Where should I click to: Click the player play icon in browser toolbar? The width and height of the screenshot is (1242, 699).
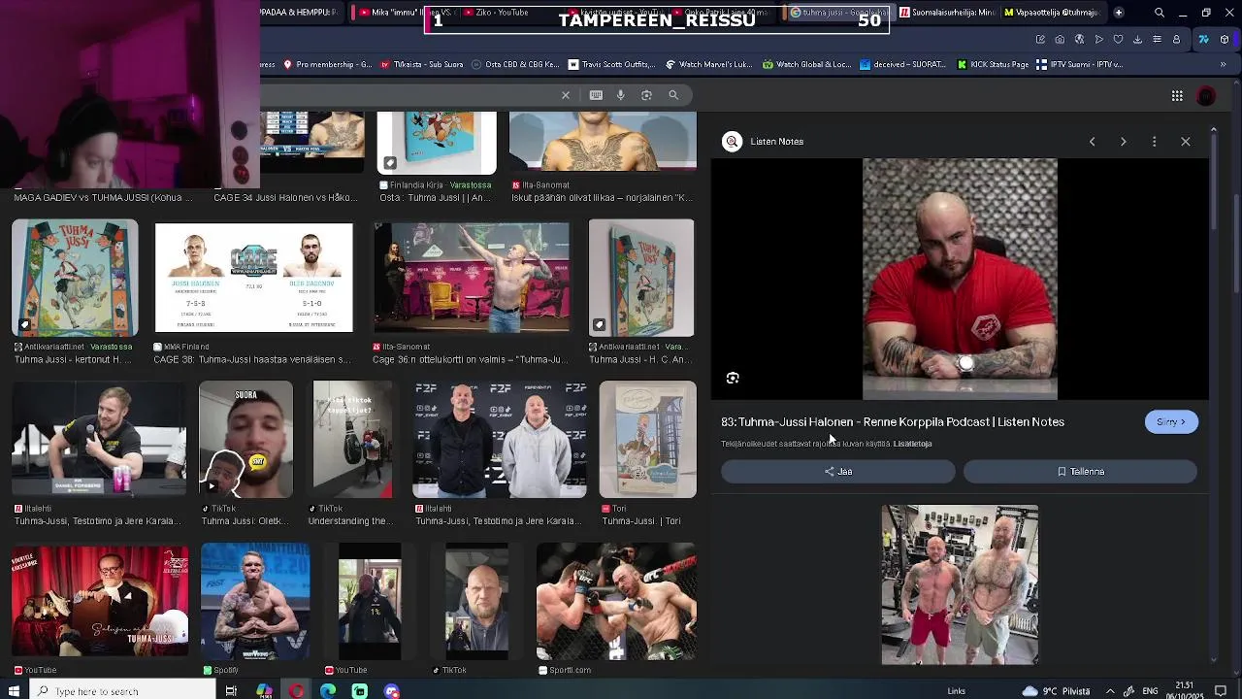pyautogui.click(x=1098, y=40)
